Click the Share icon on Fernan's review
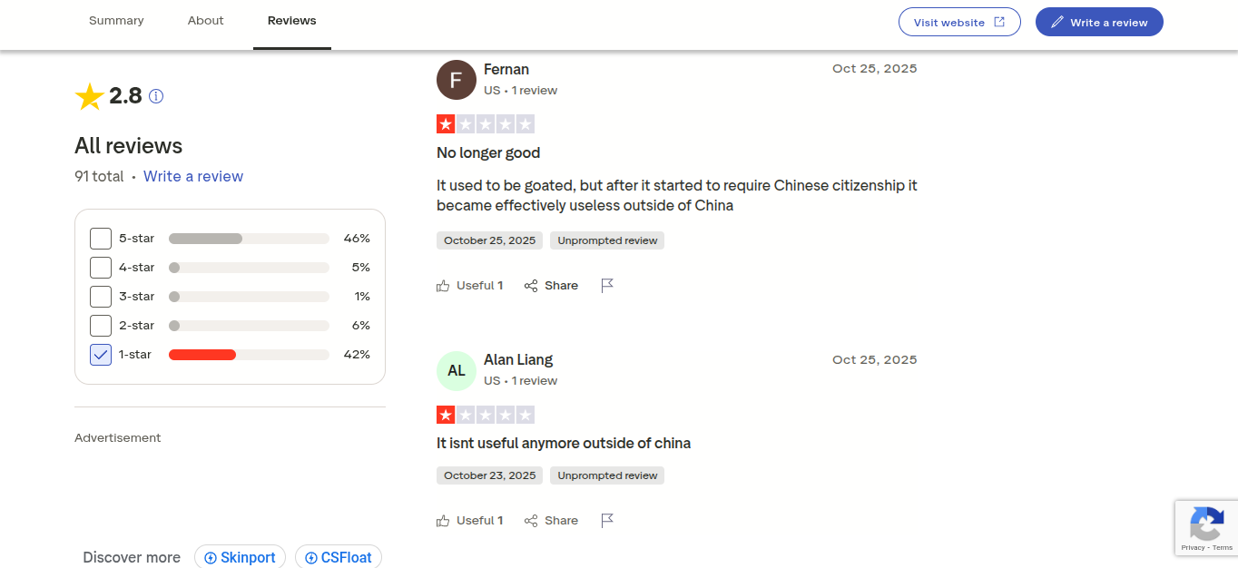This screenshot has height=568, width=1238. [532, 286]
